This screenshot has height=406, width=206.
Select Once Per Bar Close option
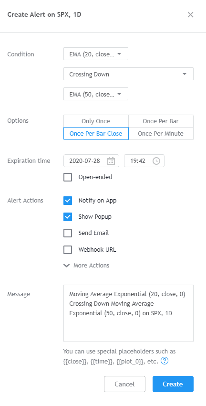point(96,134)
